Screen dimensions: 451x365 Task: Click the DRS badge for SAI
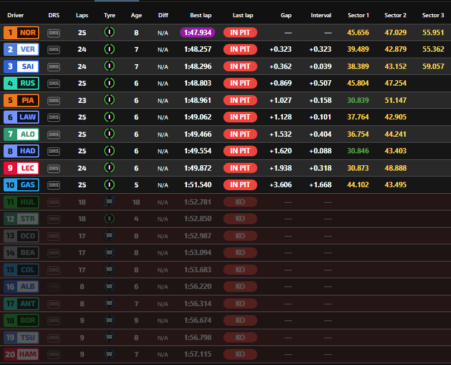pos(54,67)
